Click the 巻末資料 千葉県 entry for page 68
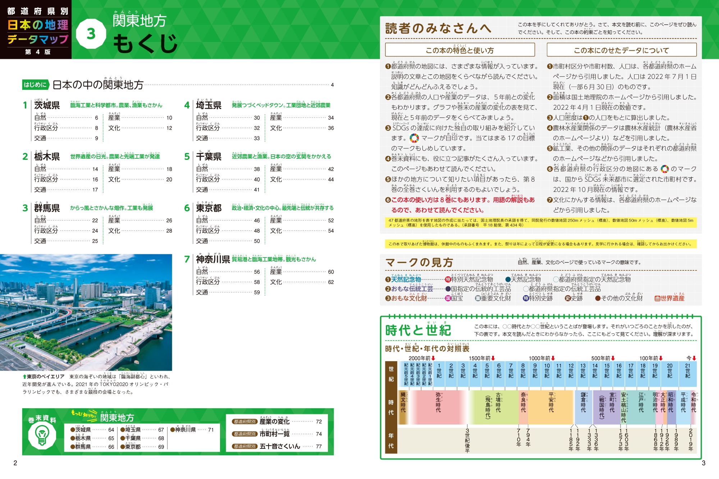The width and height of the screenshot is (719, 479). tap(142, 438)
